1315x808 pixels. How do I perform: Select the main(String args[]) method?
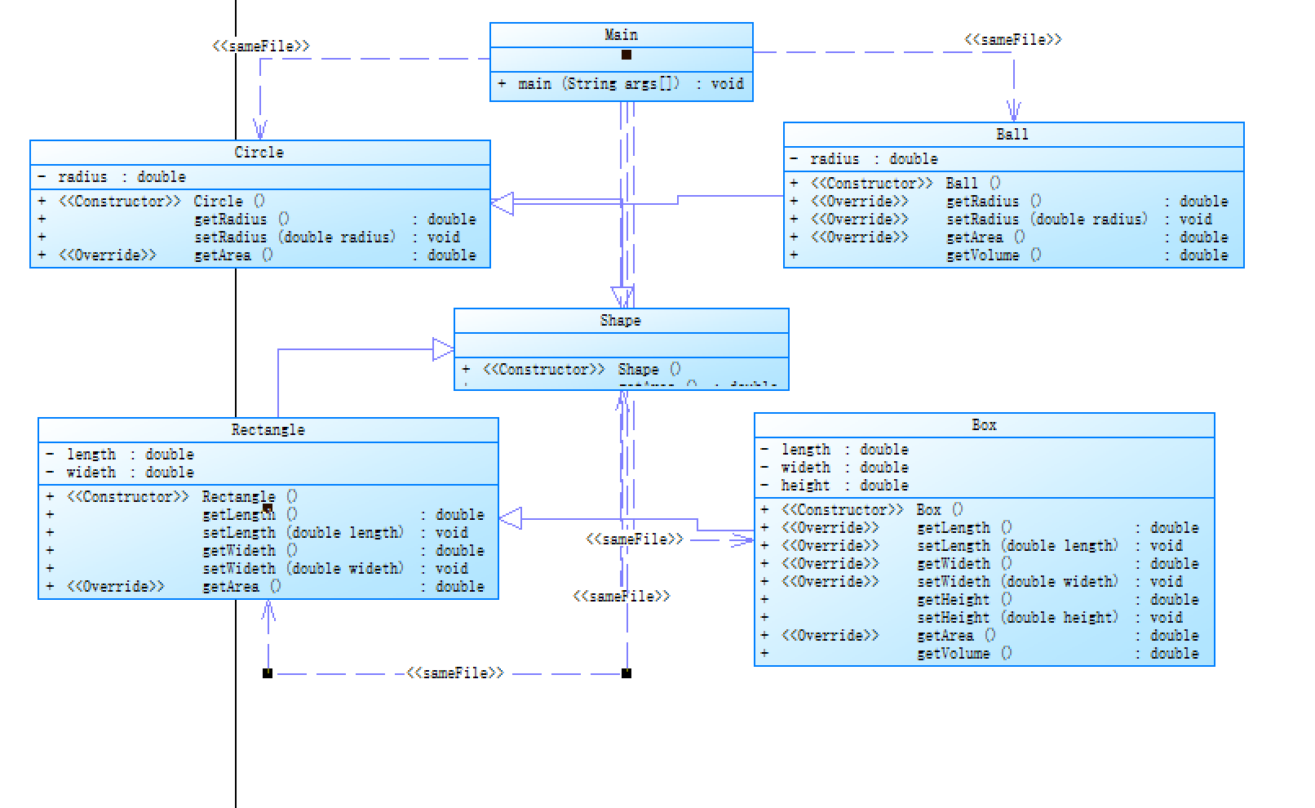tap(621, 84)
